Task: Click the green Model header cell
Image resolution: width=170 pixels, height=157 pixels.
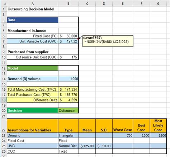Action: tap(33, 68)
